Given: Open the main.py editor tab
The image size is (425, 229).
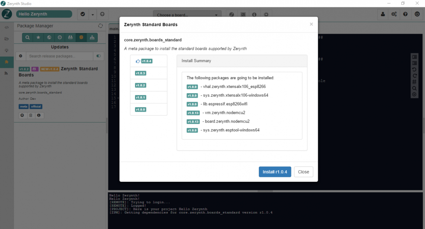Looking at the screenshot, I should (x=114, y=29).
